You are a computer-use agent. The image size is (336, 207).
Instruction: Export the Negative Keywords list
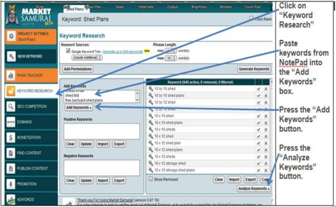pyautogui.click(x=119, y=181)
